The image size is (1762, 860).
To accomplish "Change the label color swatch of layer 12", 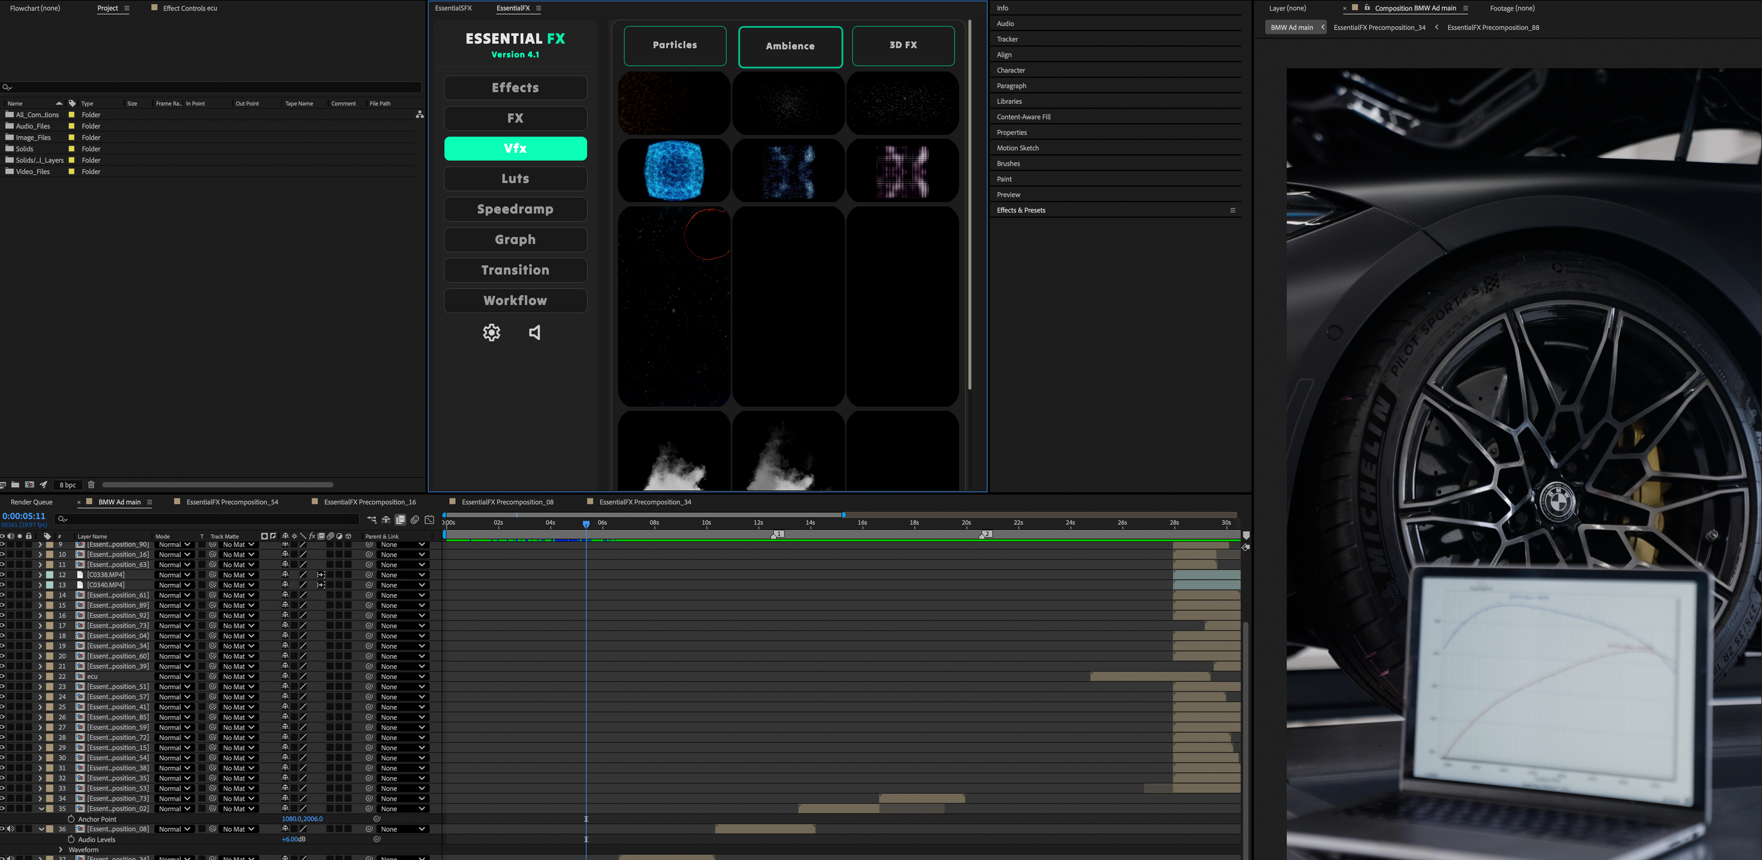I will pyautogui.click(x=49, y=575).
